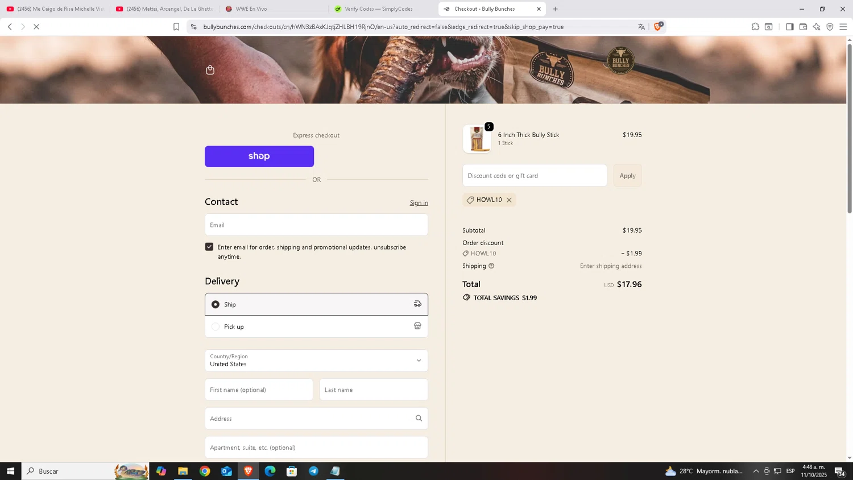Open the Brave Wallet icon
Screen dimensions: 853x480
point(803,27)
